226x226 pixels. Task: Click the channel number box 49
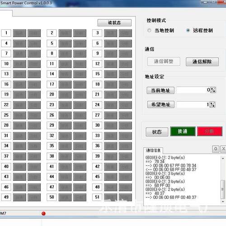pyautogui.click(x=6, y=197)
